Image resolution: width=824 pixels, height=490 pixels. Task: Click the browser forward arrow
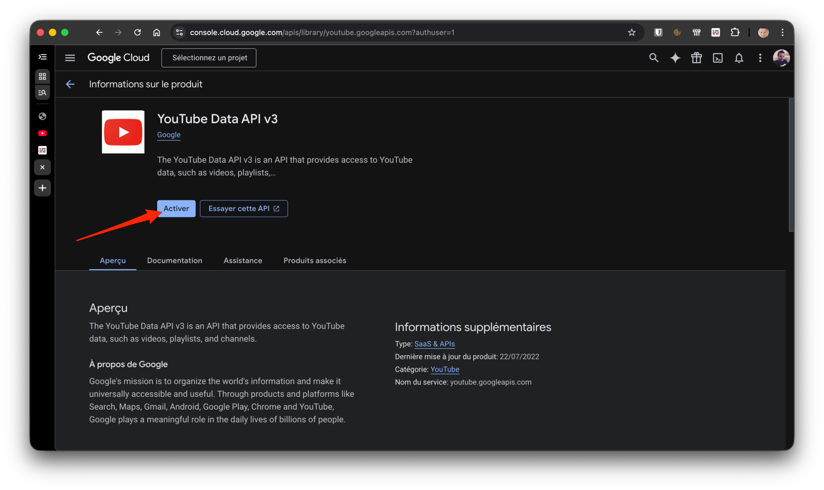click(118, 32)
